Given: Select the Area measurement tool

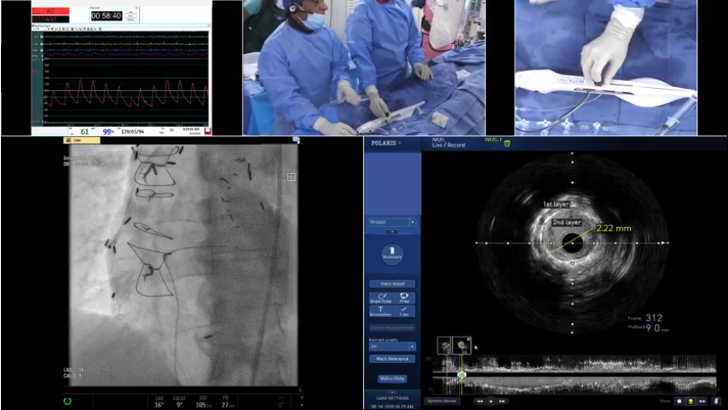Looking at the screenshot, I should point(404,298).
